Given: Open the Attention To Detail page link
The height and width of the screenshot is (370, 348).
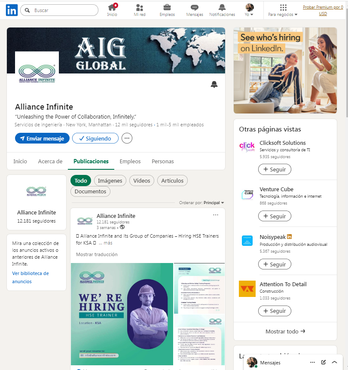Looking at the screenshot, I should pyautogui.click(x=283, y=284).
